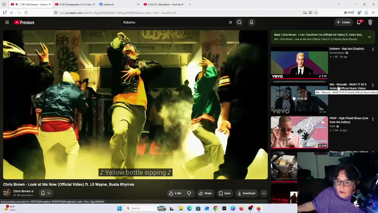Go back to the previous page
The height and width of the screenshot is (213, 378).
tap(12, 13)
